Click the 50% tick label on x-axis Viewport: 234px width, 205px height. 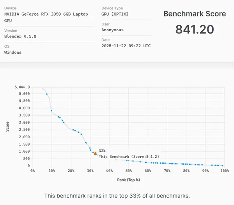click(128, 171)
